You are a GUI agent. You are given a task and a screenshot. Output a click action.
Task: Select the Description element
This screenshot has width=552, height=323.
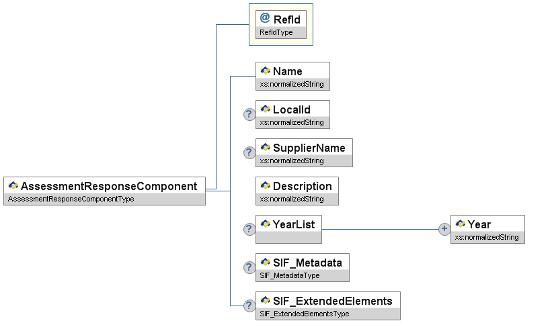pyautogui.click(x=302, y=186)
